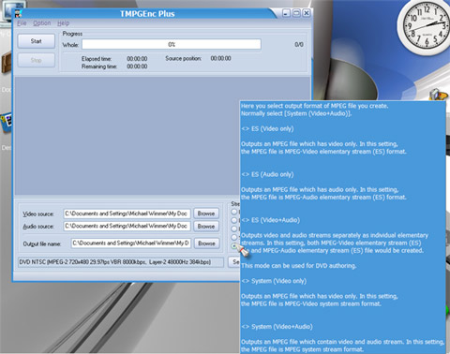Click into the Output file name field
The height and width of the screenshot is (354, 450).
[x=130, y=243]
